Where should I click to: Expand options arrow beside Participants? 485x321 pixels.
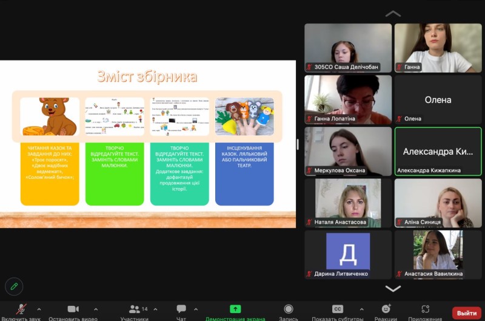[x=155, y=309]
